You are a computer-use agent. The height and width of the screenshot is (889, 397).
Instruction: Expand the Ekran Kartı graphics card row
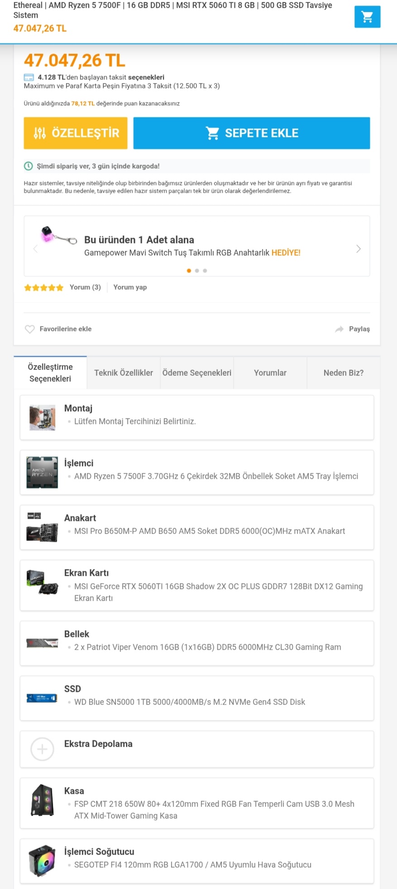[197, 585]
